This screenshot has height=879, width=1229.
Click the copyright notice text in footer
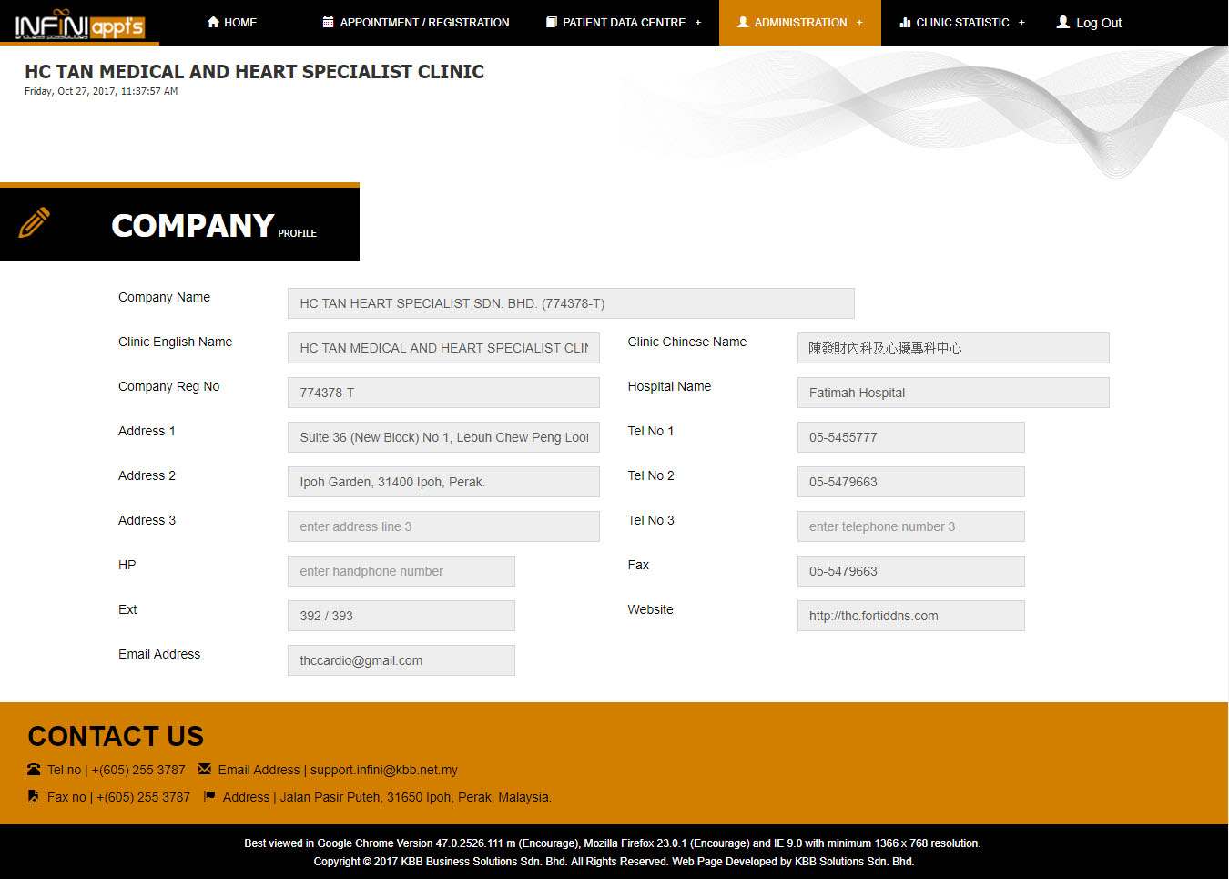pos(614,861)
